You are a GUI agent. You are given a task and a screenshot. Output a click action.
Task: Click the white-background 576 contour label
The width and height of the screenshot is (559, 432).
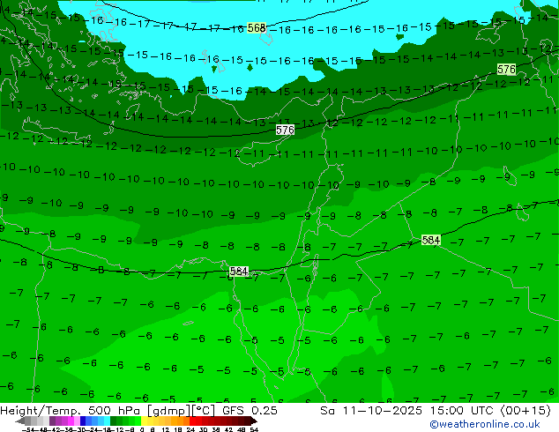tap(285, 130)
